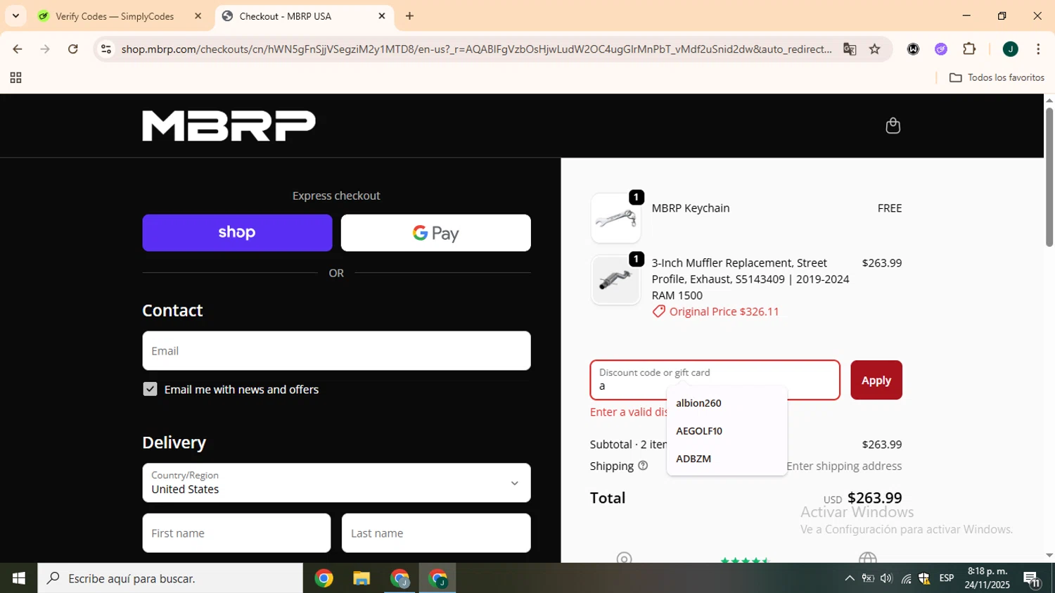Click the Email input field
The height and width of the screenshot is (593, 1055).
(x=336, y=350)
